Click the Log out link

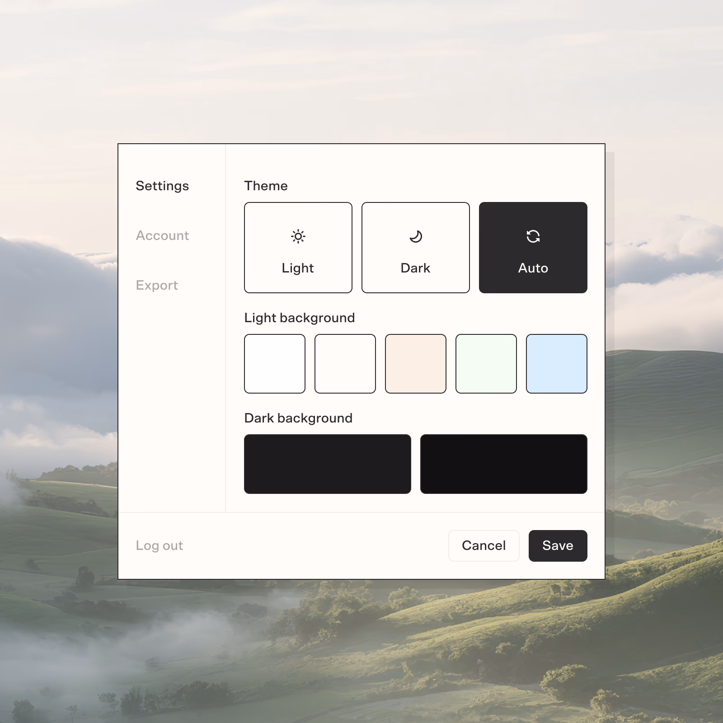159,545
